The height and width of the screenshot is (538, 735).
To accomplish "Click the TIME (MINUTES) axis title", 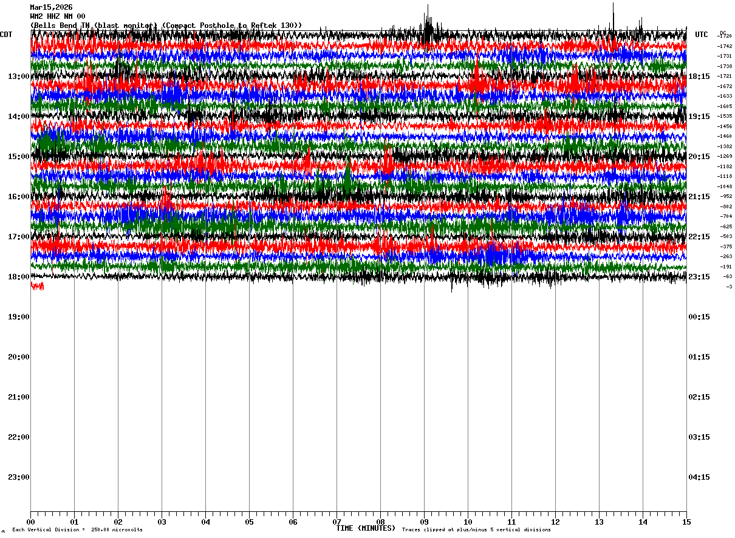I will pos(366,528).
